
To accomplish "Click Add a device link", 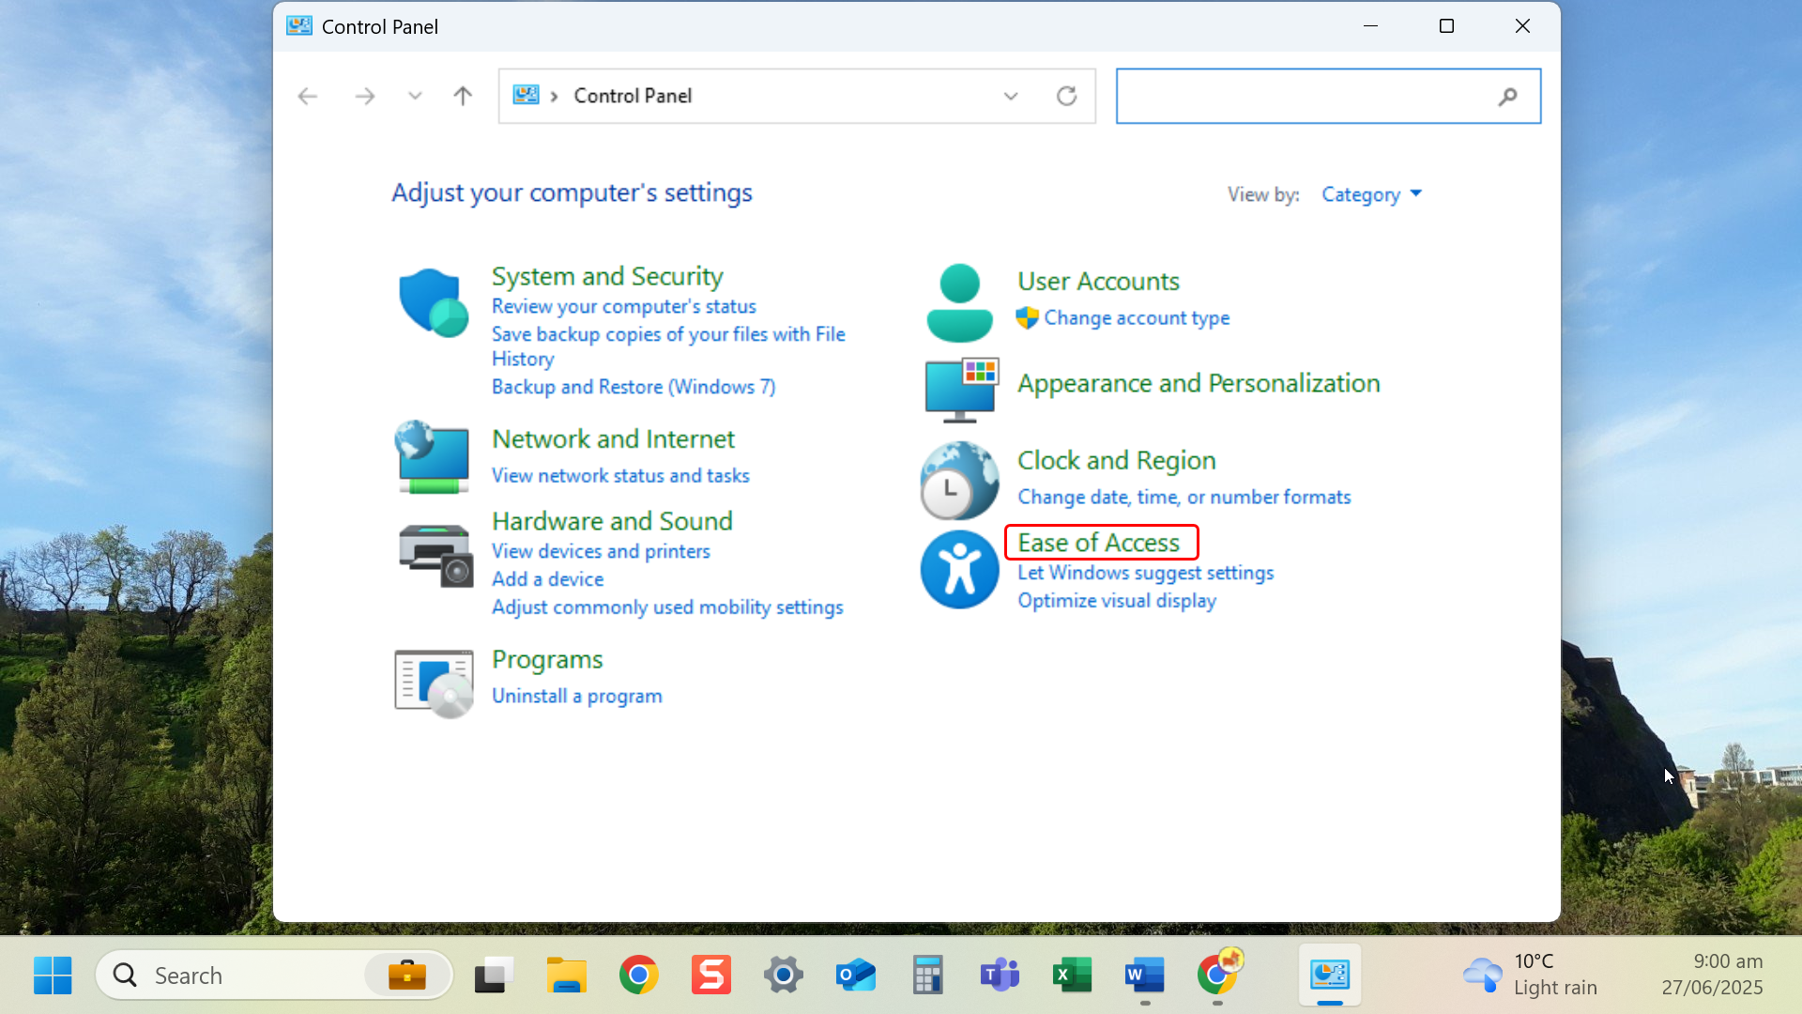I will (547, 579).
